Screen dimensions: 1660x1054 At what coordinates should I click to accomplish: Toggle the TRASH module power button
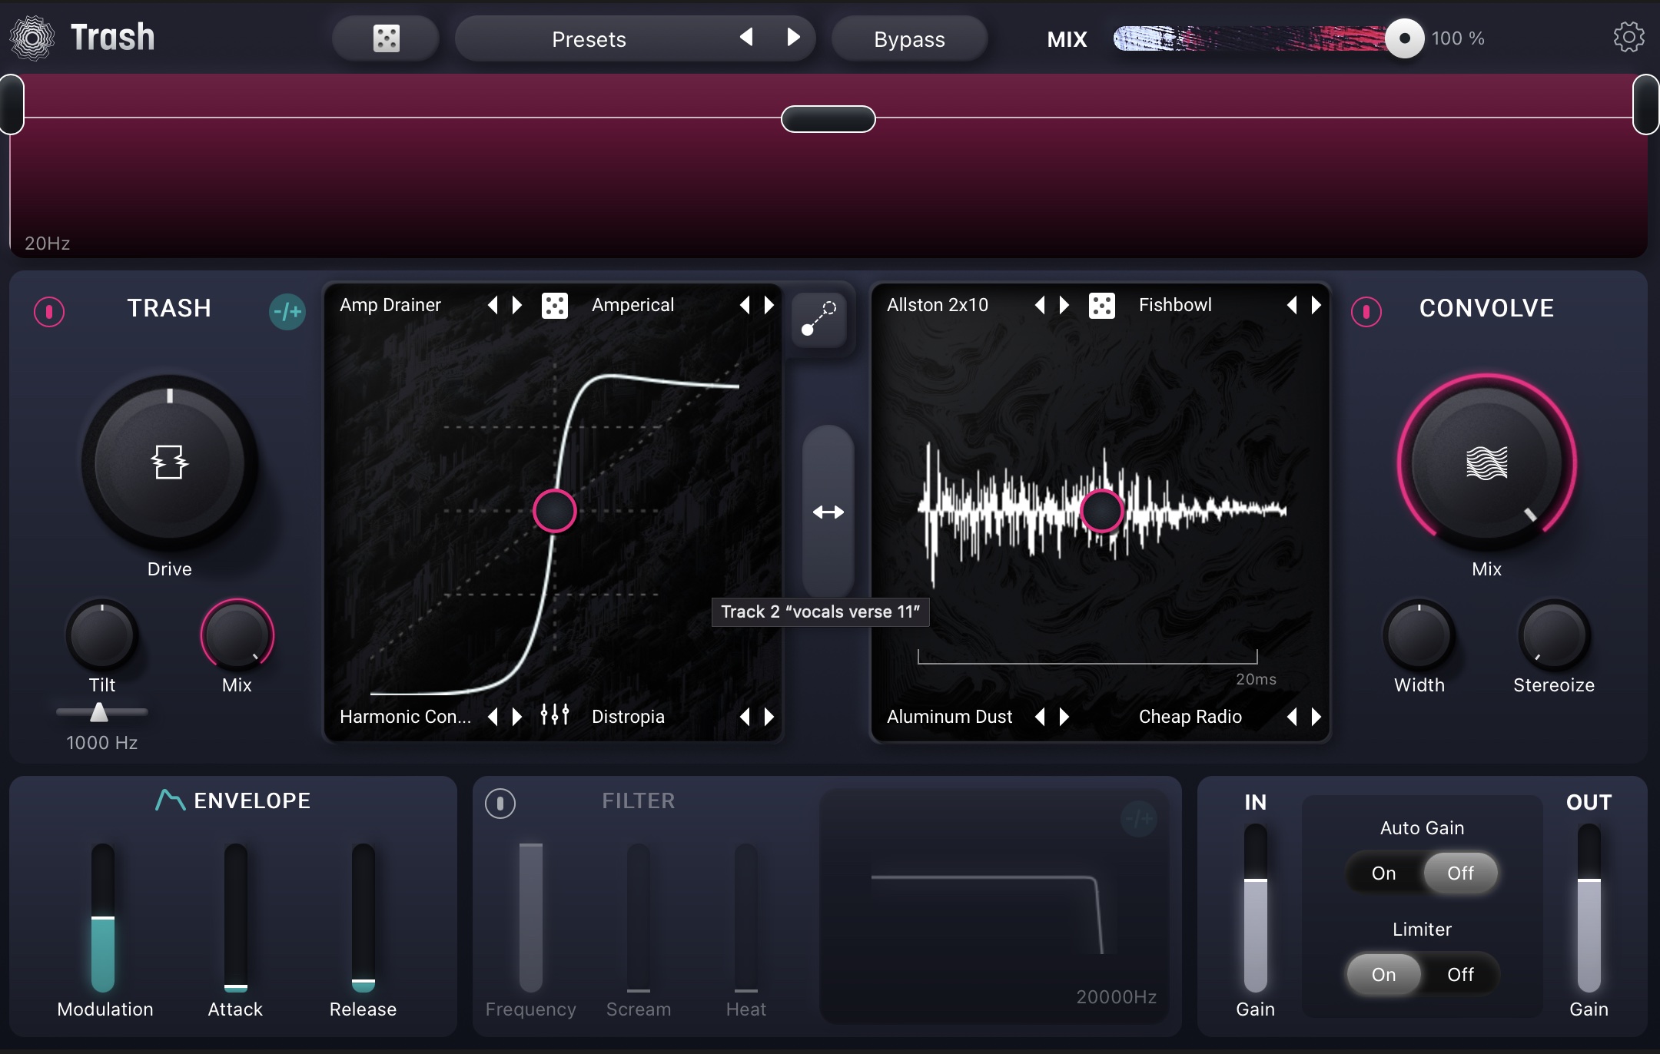pos(49,311)
